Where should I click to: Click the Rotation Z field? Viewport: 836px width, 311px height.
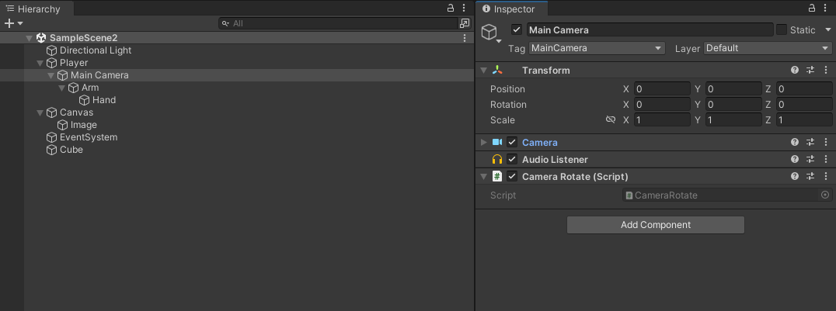click(x=804, y=105)
